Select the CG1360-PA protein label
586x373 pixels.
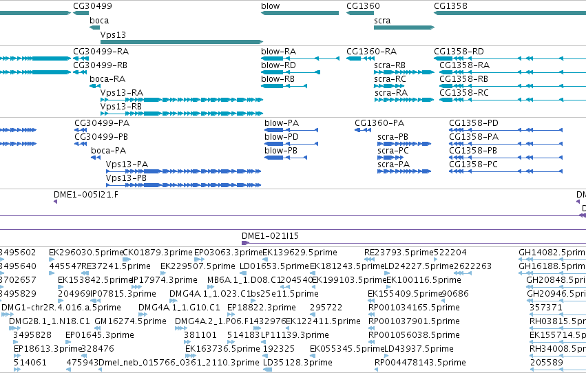tap(379, 123)
